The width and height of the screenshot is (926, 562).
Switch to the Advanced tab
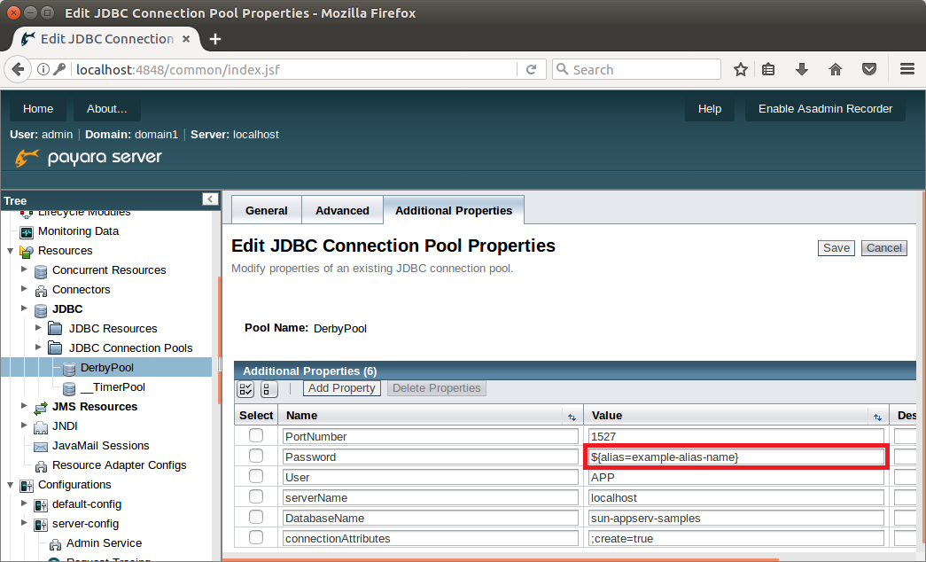[342, 210]
